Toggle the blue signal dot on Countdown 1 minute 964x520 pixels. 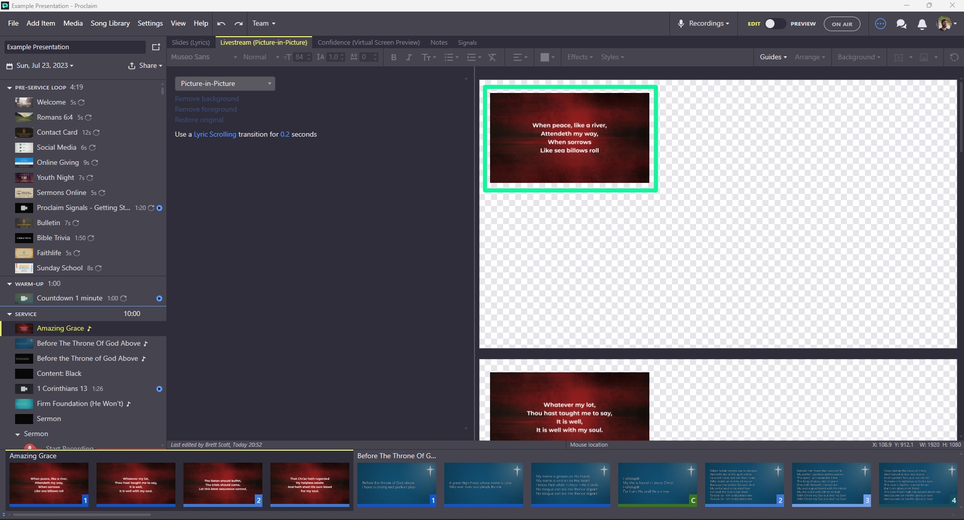pyautogui.click(x=159, y=298)
